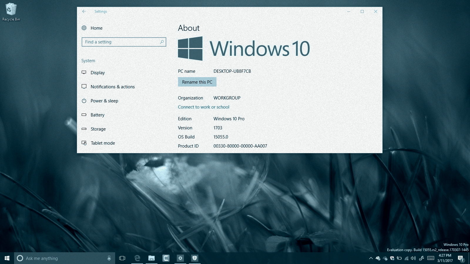The height and width of the screenshot is (264, 470).
Task: Activate the Cortana microphone
Action: point(109,258)
